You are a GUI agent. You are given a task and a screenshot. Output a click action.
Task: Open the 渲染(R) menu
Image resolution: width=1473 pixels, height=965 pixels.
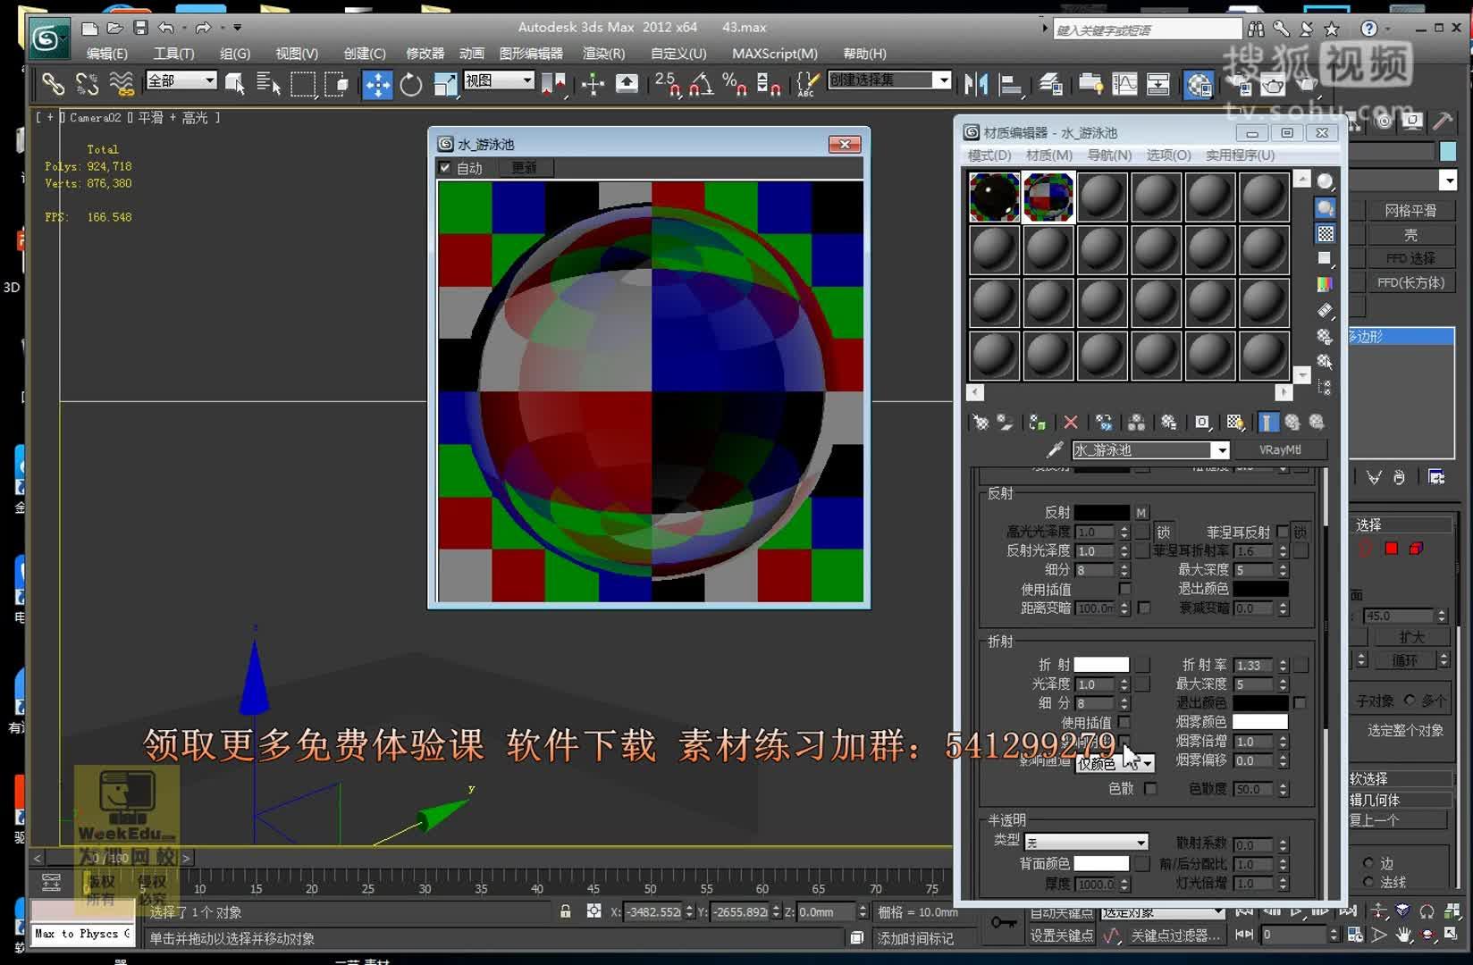603,54
